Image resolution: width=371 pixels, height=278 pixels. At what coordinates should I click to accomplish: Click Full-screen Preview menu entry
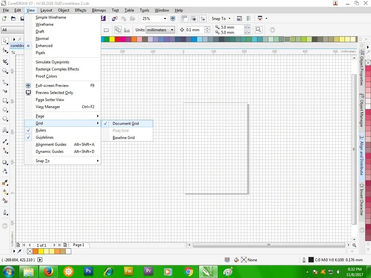tap(62, 86)
